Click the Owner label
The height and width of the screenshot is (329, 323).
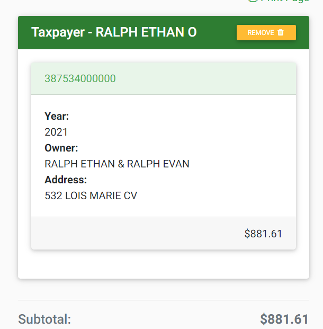[x=61, y=148]
